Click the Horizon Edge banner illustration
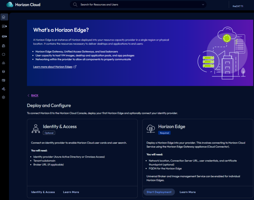The width and height of the screenshot is (254, 200). tap(223, 53)
